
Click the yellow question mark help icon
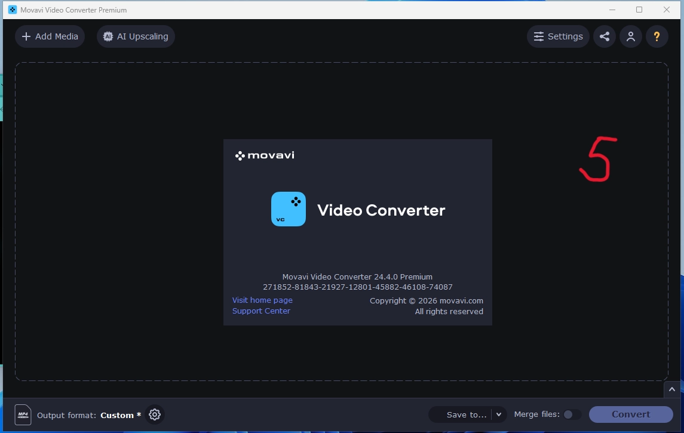pos(657,36)
